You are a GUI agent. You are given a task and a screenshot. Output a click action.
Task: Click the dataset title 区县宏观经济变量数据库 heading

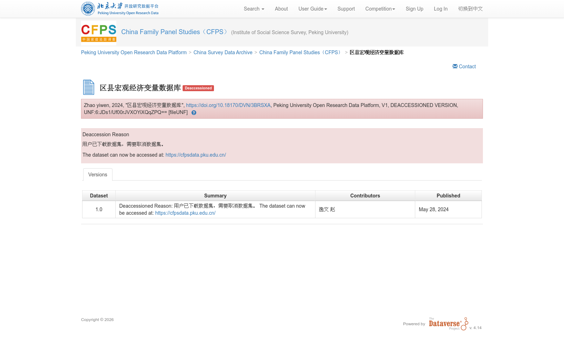point(140,88)
